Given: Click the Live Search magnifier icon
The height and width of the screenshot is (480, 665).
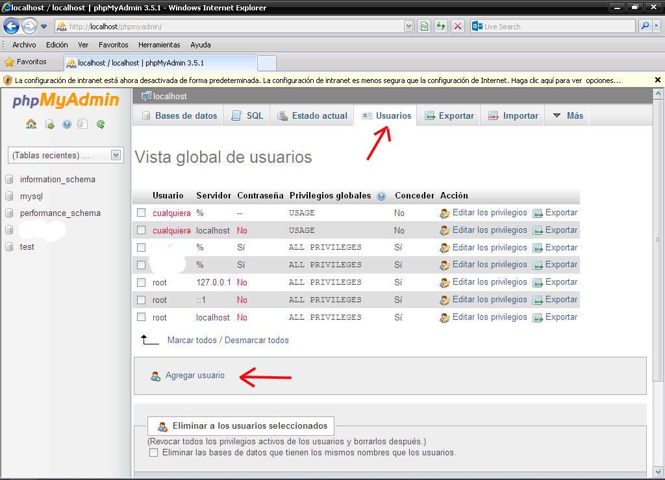Looking at the screenshot, I should click(645, 26).
